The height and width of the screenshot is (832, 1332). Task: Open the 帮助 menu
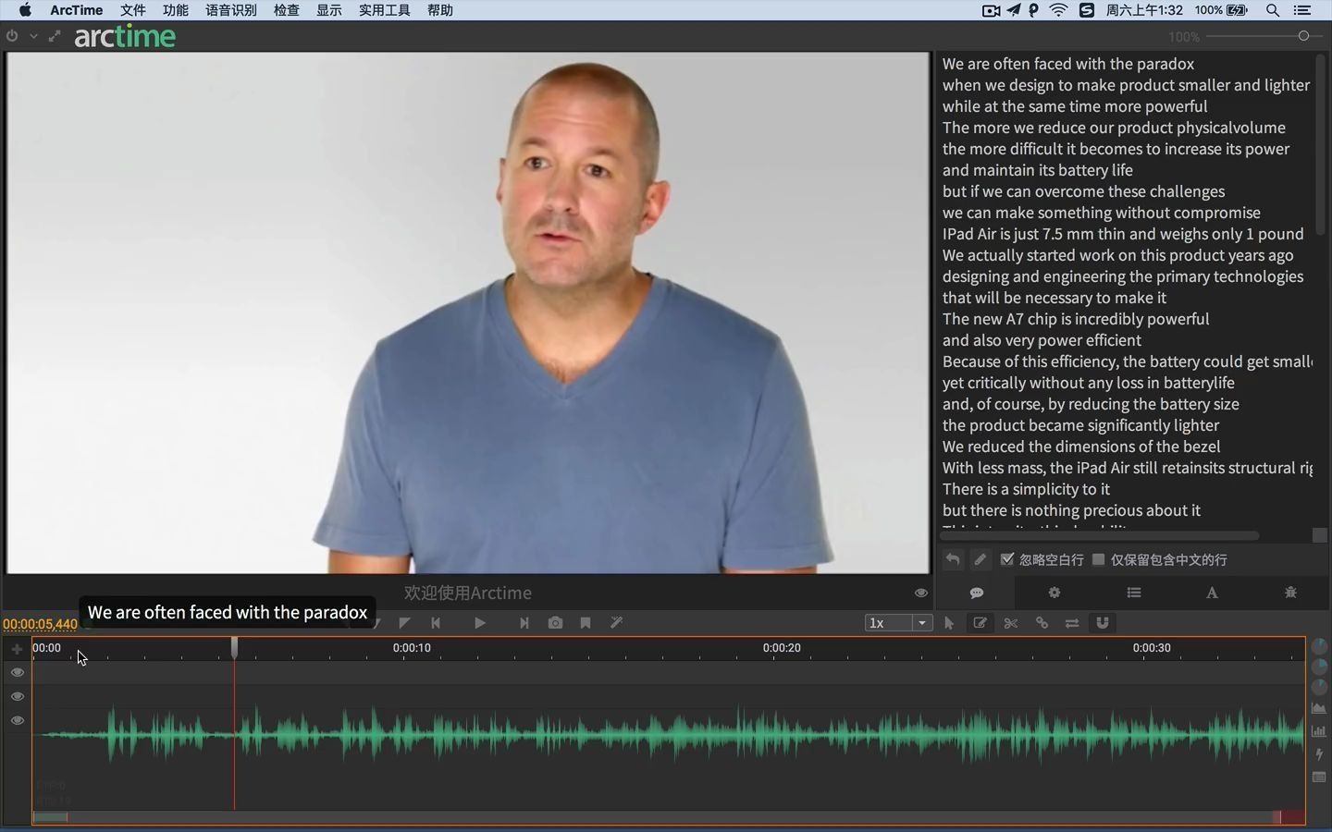click(440, 10)
